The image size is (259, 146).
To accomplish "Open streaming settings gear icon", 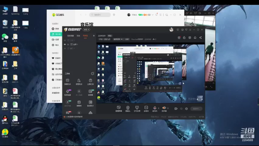I will click(x=186, y=109).
